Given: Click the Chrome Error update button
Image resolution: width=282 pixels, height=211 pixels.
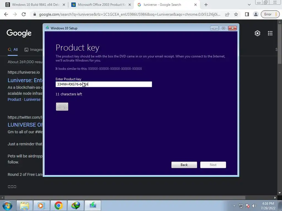Looking at the screenshot, I should click(x=270, y=14).
